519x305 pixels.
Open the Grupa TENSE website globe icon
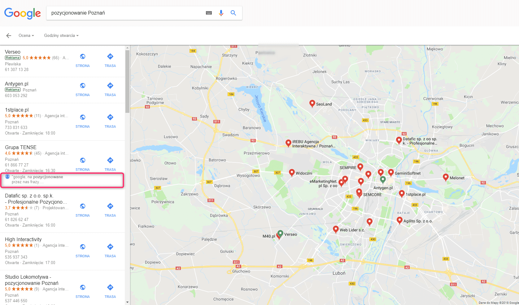83,160
